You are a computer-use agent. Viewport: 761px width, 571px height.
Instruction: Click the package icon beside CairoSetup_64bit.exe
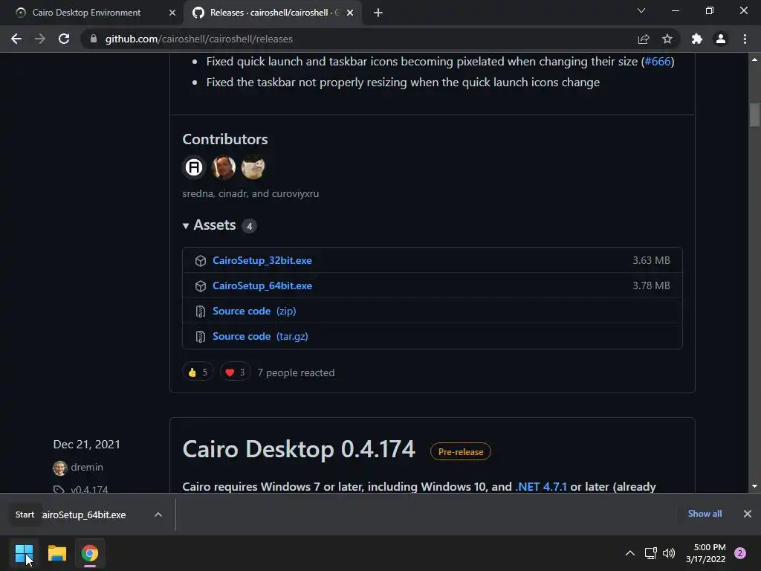point(201,286)
